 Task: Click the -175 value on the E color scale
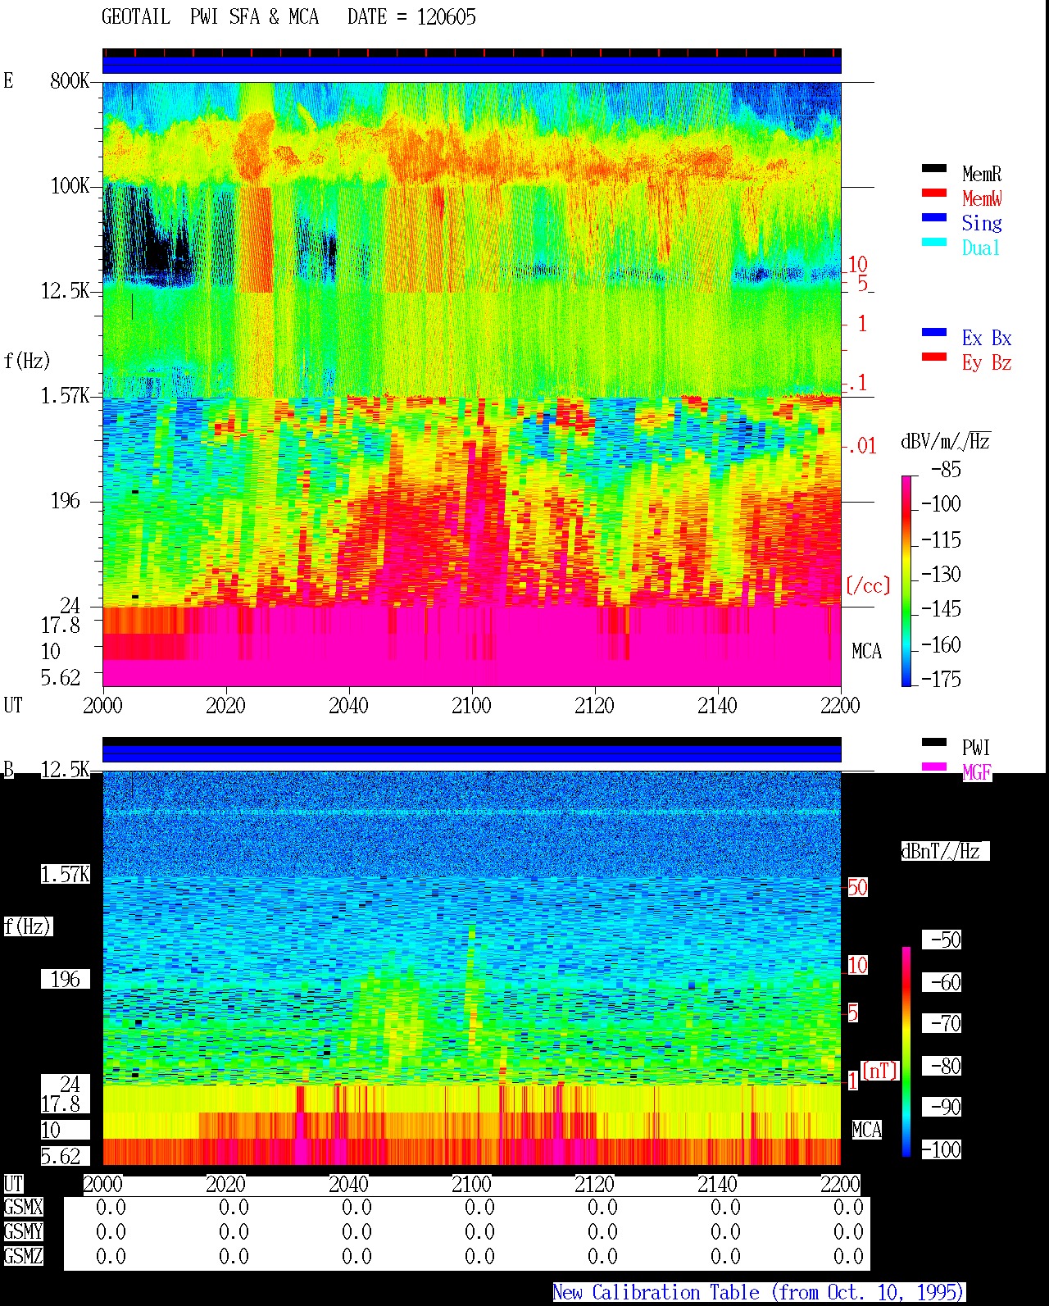pyautogui.click(x=941, y=680)
